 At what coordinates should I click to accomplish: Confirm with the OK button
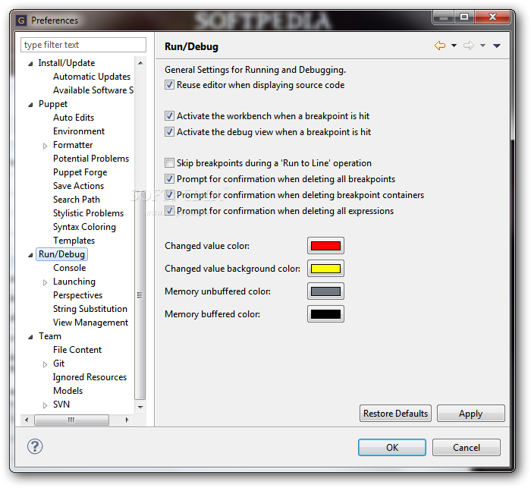(392, 447)
